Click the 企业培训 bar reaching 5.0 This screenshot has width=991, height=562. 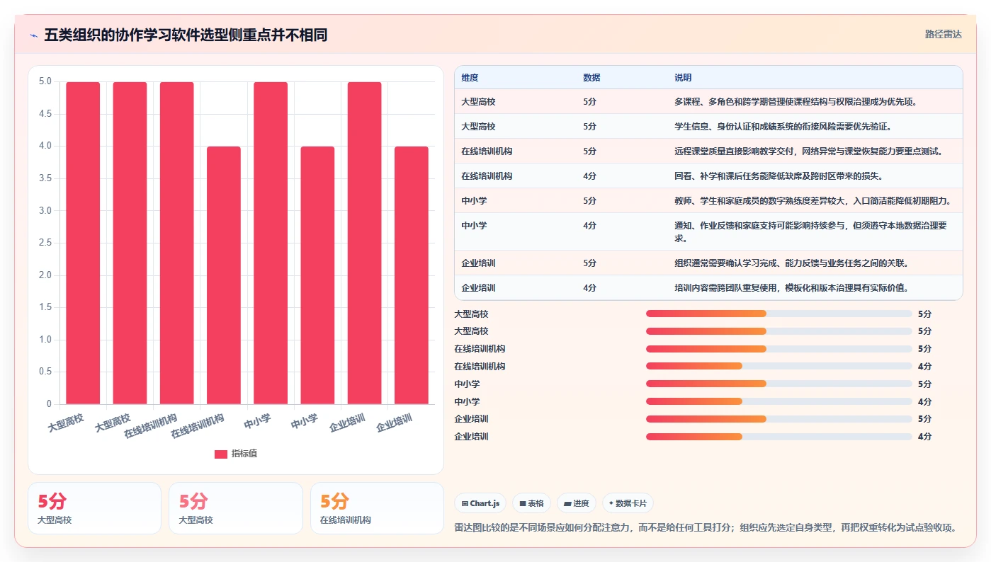click(365, 243)
